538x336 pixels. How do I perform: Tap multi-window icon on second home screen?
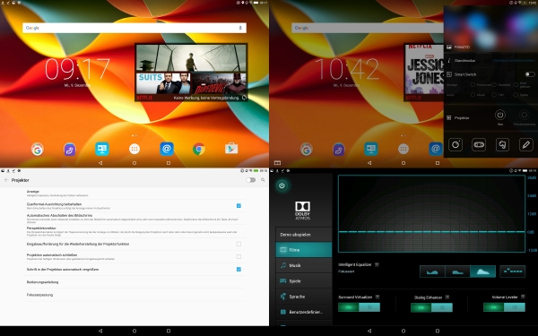[277, 163]
